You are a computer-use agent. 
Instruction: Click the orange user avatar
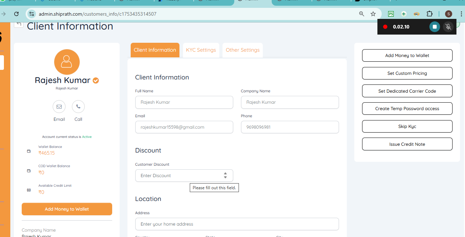coord(67,62)
